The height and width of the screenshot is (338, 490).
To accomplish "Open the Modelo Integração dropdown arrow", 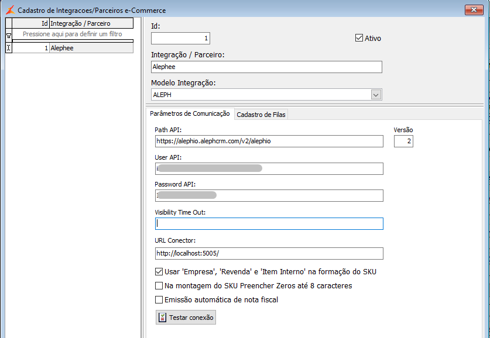I will 376,95.
